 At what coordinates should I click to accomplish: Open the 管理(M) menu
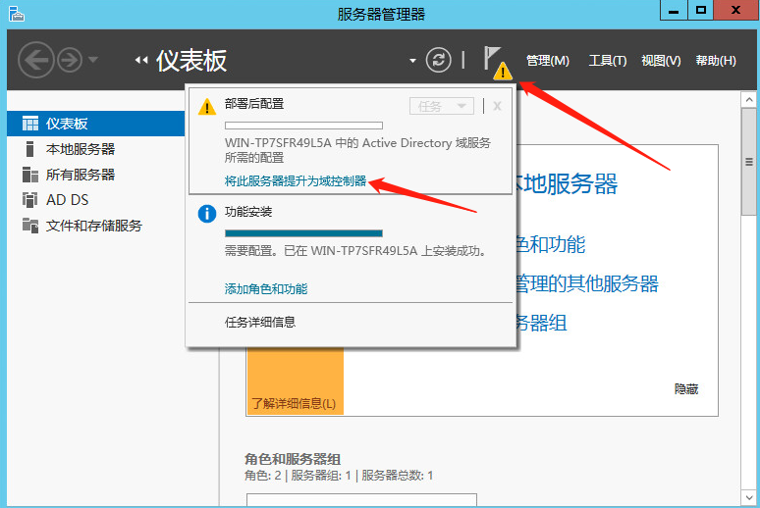pos(548,61)
